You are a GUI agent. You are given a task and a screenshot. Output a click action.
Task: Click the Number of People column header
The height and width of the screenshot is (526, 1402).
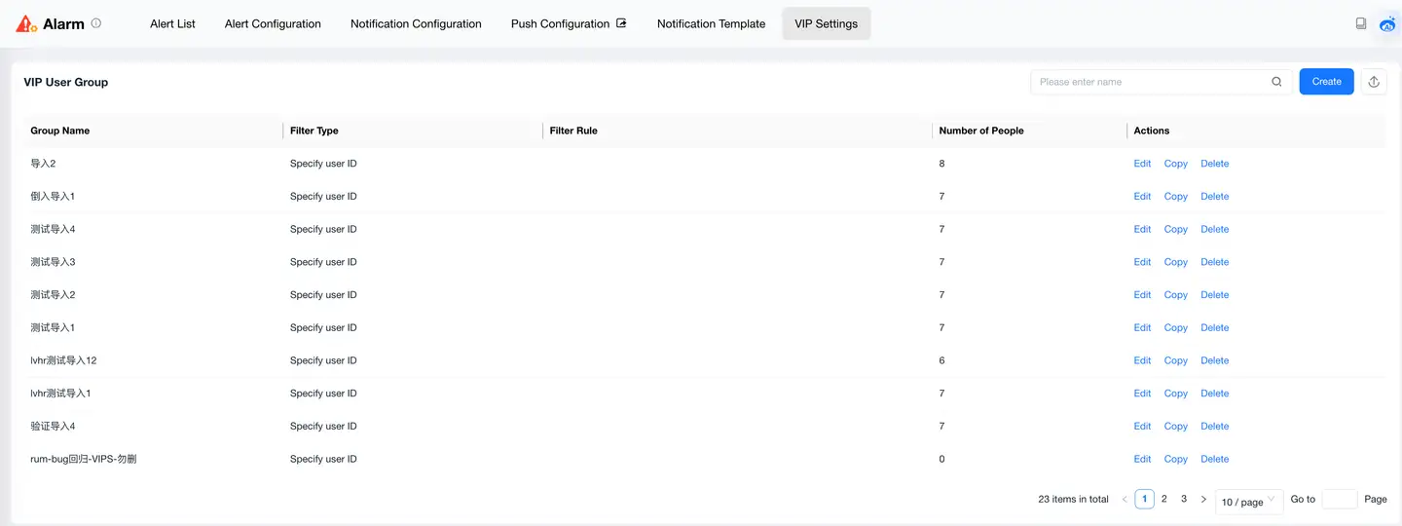pos(981,131)
